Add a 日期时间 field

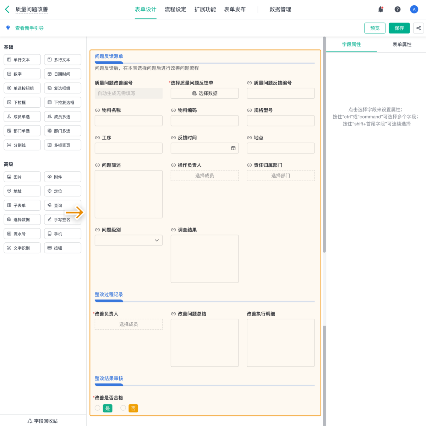point(63,74)
